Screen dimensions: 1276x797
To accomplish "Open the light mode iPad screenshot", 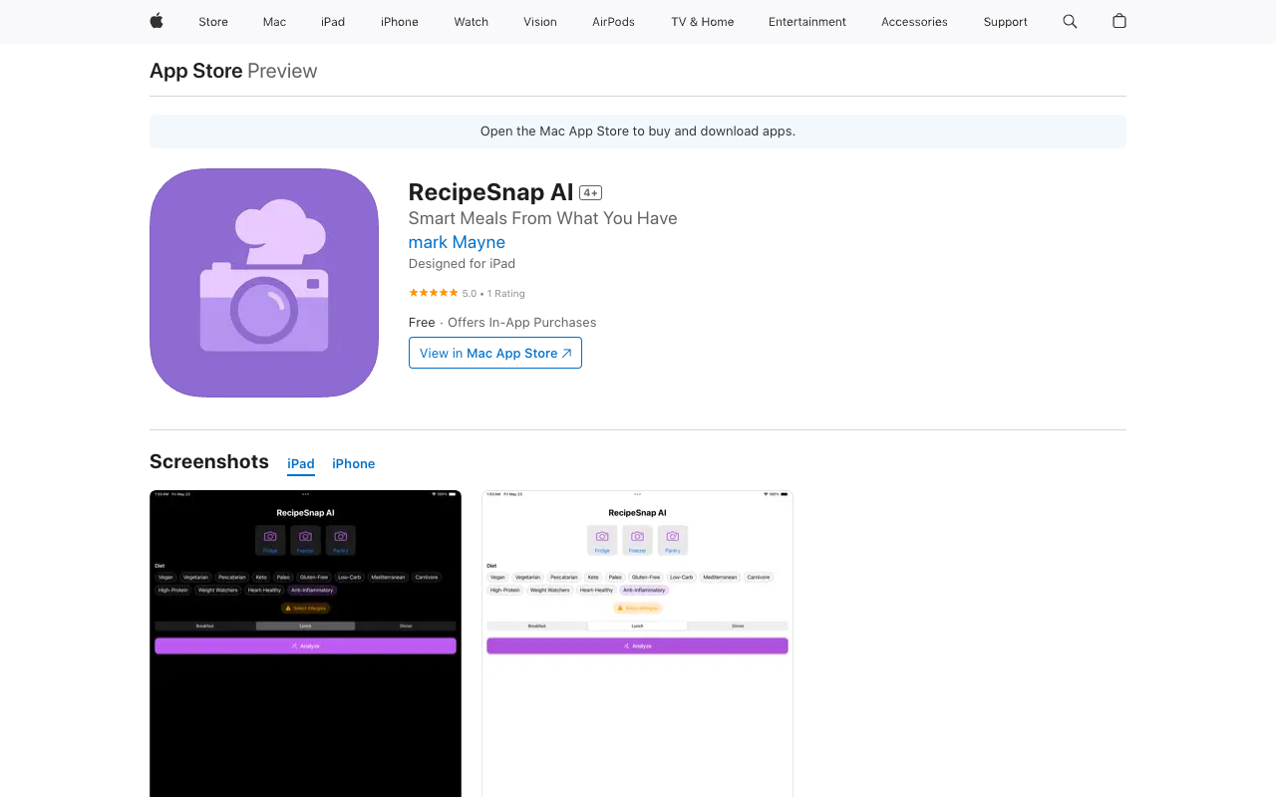I will (x=637, y=644).
